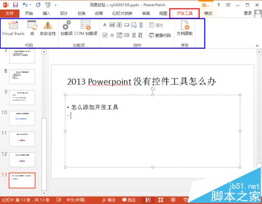Undo the last action

pyautogui.click(x=25, y=5)
